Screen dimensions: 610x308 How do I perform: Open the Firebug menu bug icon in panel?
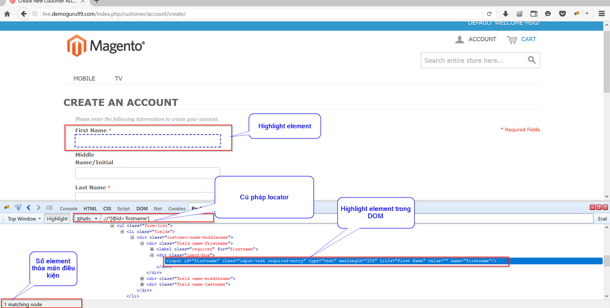tap(7, 208)
